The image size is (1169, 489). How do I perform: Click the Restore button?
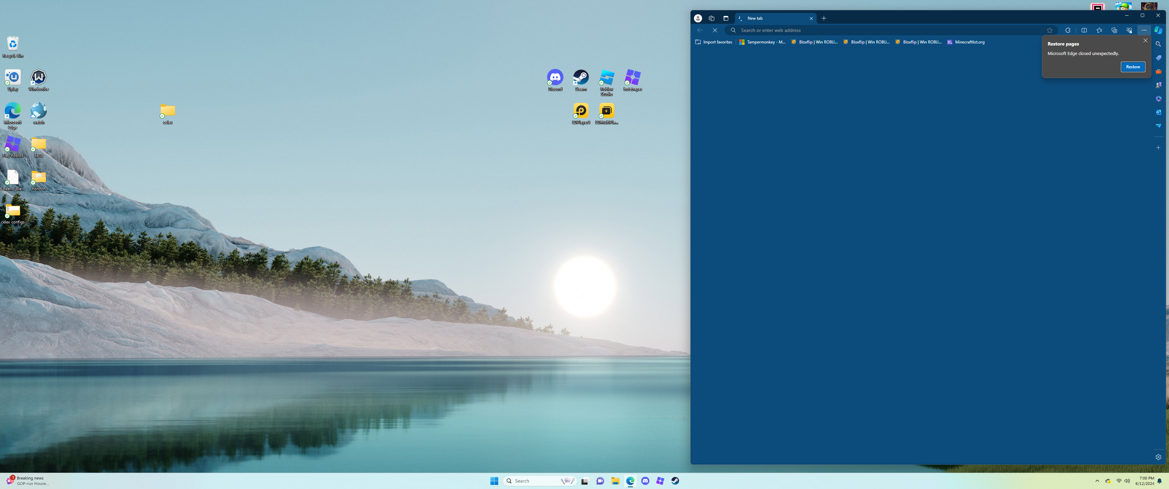(1133, 67)
